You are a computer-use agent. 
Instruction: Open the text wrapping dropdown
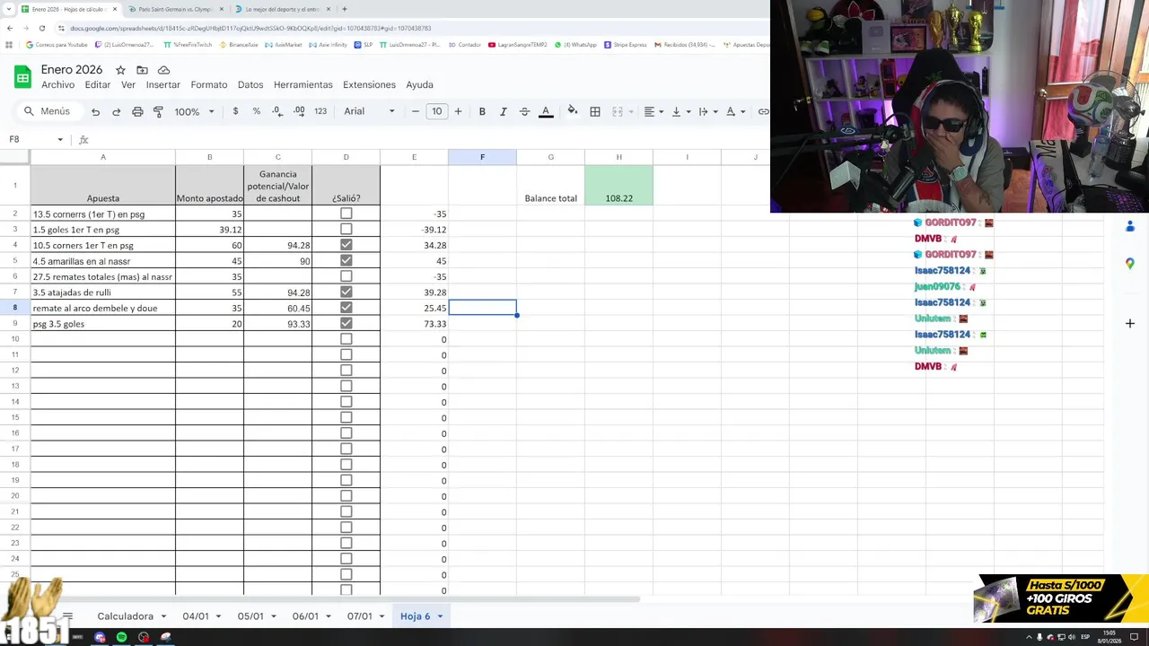coord(707,111)
